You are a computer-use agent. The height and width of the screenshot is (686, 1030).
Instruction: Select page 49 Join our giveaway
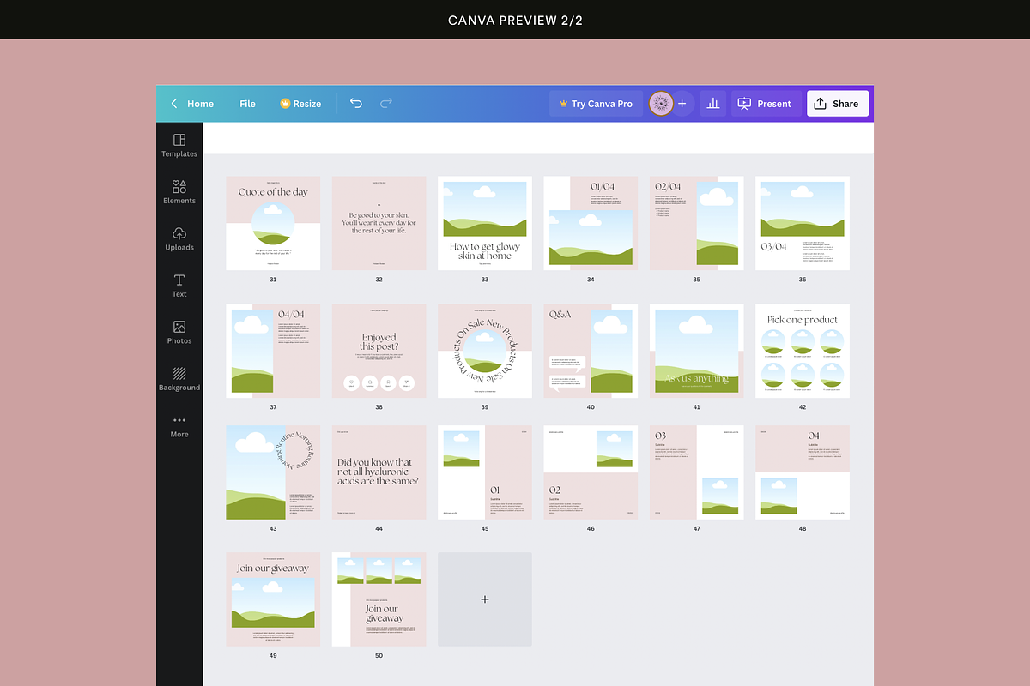(273, 599)
